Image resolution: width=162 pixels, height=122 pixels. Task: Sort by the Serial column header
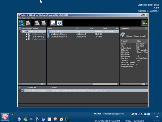click(108, 29)
